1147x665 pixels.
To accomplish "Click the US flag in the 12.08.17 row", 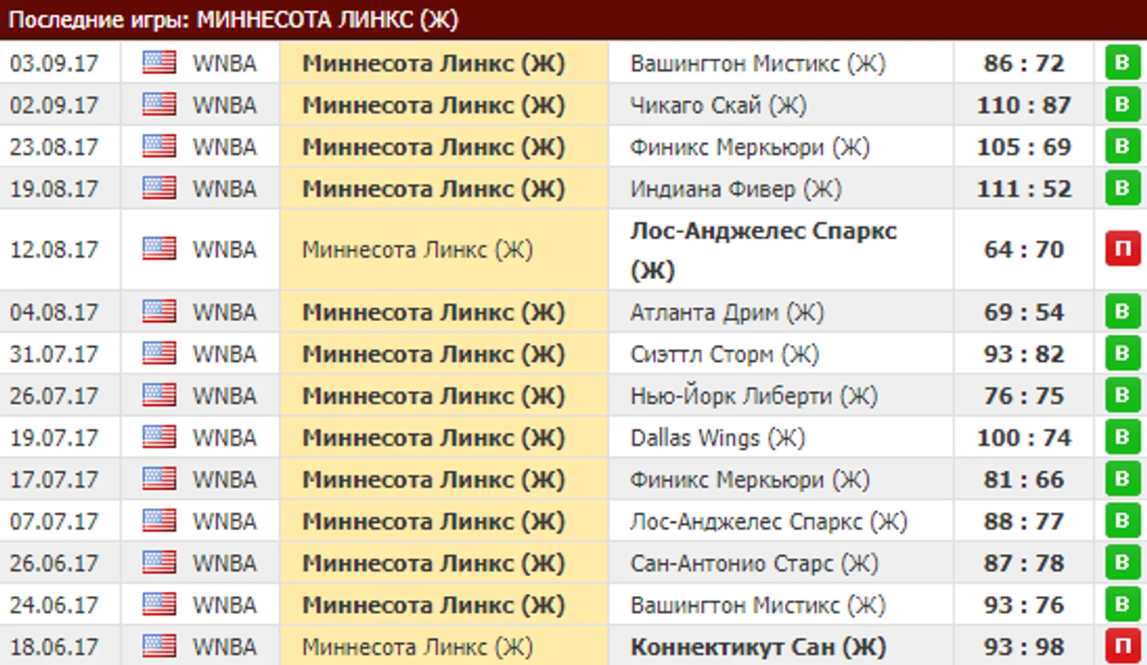I will click(159, 248).
